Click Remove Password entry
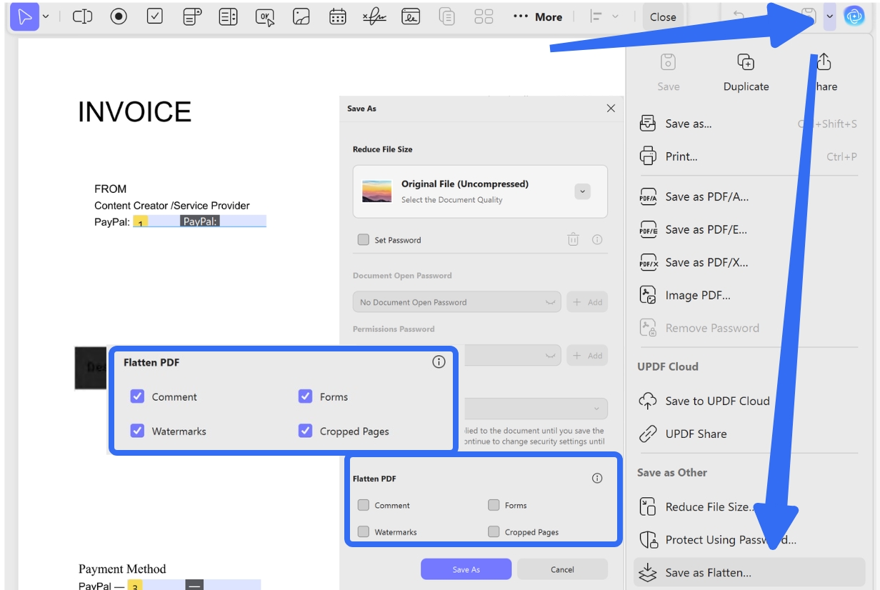Viewport: 880px width, 590px height. (749, 328)
